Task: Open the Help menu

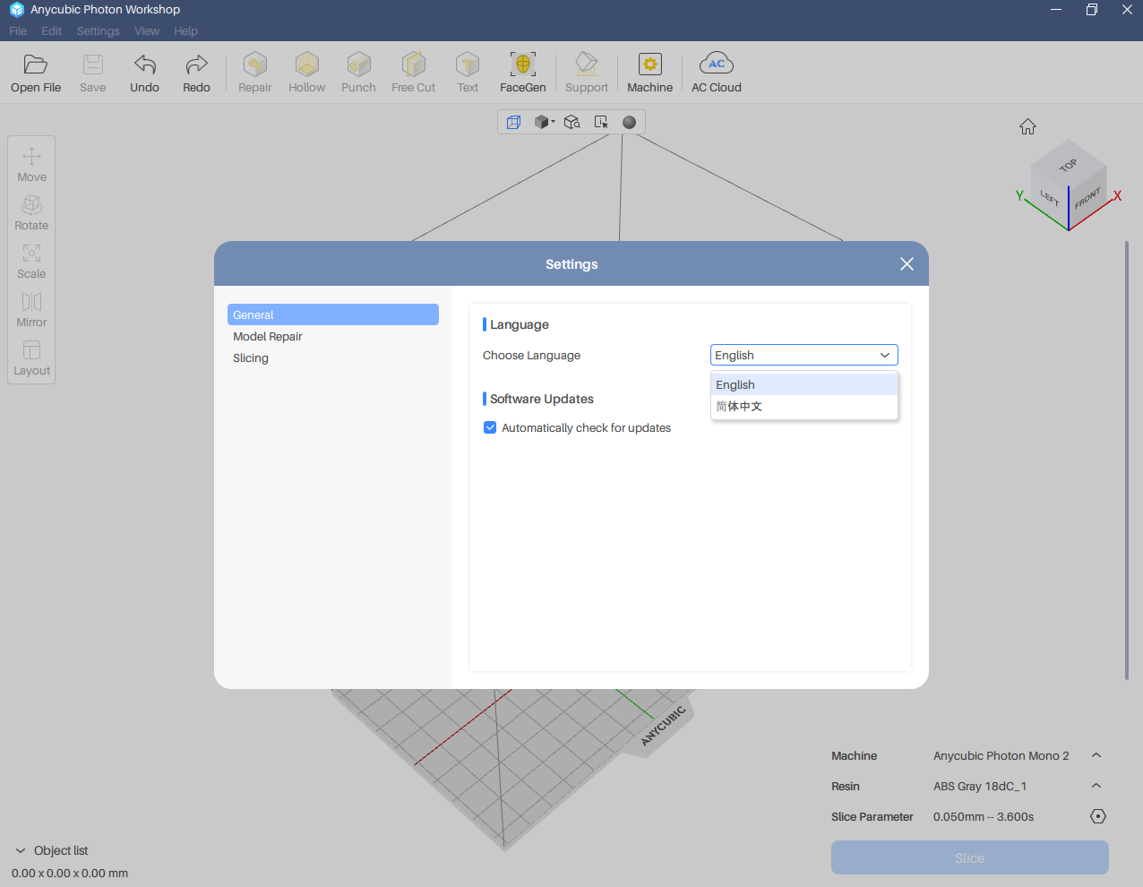Action: pos(185,30)
